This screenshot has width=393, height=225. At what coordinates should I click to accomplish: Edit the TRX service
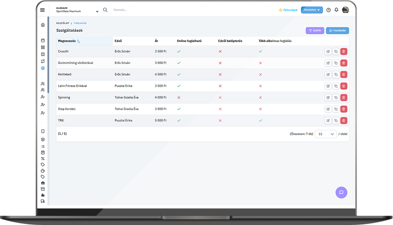click(x=328, y=120)
